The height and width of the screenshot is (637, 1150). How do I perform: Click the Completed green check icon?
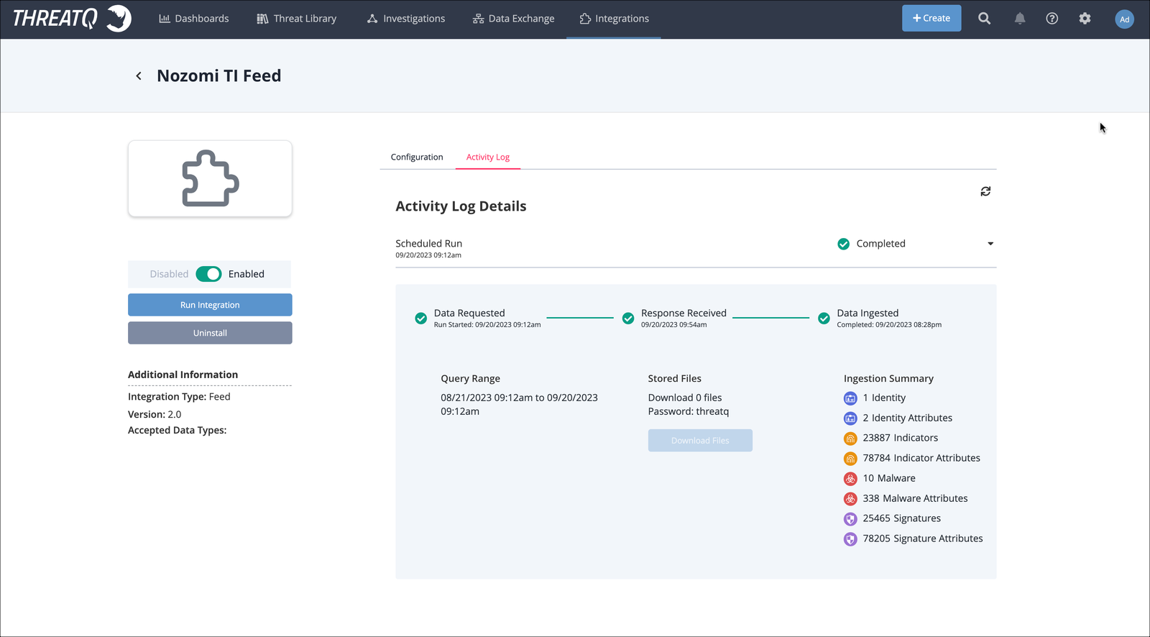(x=844, y=244)
